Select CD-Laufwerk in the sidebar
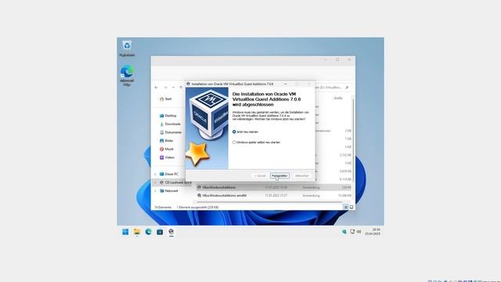Screen dimensions: 501x282 pos(175,183)
